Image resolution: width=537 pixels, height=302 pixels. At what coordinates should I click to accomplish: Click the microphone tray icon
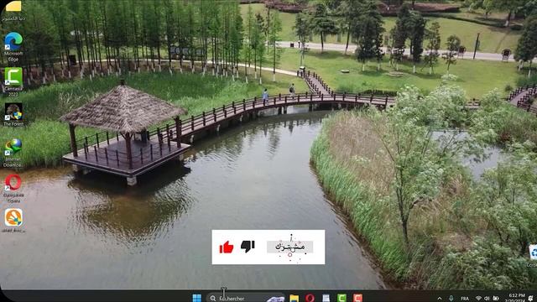coord(451,299)
